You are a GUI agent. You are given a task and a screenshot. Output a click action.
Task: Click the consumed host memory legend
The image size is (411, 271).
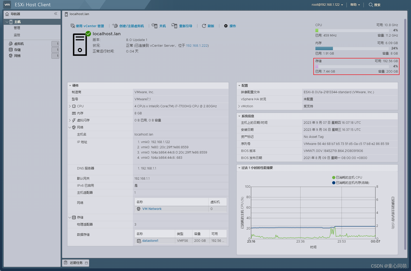[x=350, y=183]
